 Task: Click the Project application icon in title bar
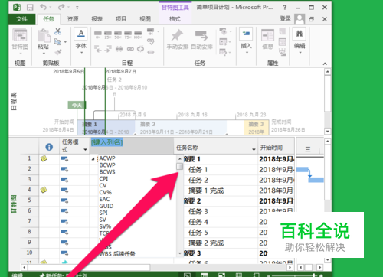17,7
